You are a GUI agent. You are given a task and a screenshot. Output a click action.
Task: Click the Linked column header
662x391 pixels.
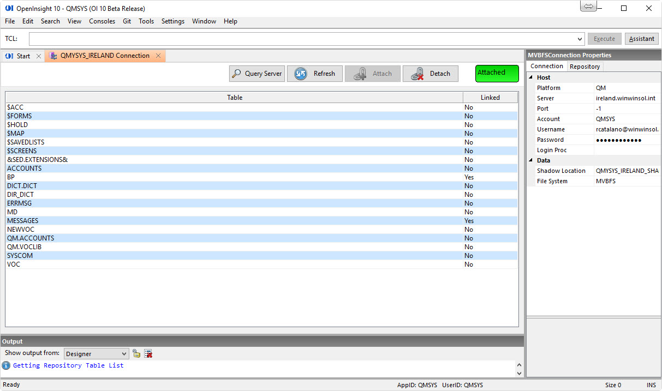[x=490, y=98]
